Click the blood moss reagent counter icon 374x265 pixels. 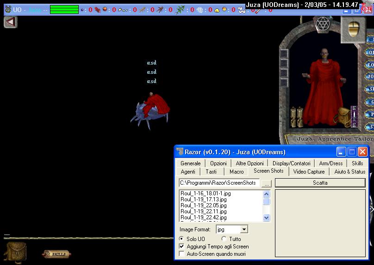(x=98, y=10)
